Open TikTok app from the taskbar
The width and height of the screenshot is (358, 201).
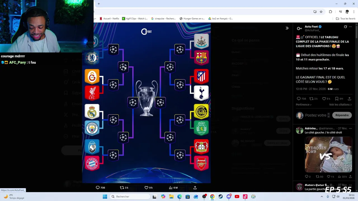(245, 197)
